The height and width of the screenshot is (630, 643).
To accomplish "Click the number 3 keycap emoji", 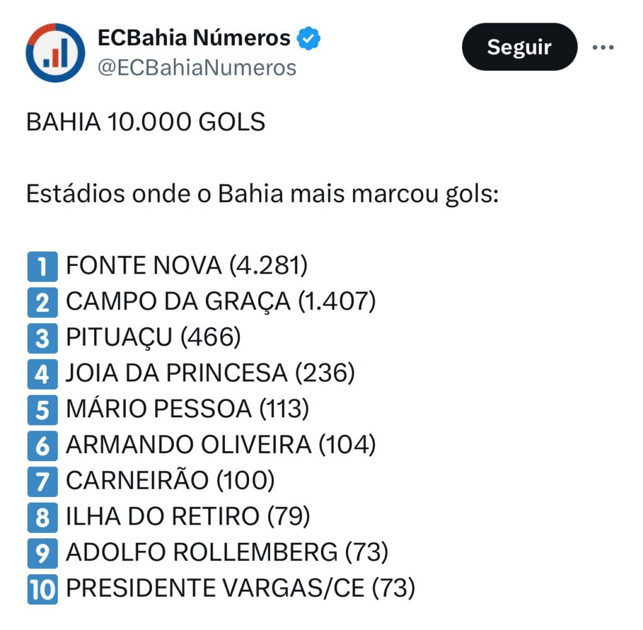I will [x=43, y=338].
